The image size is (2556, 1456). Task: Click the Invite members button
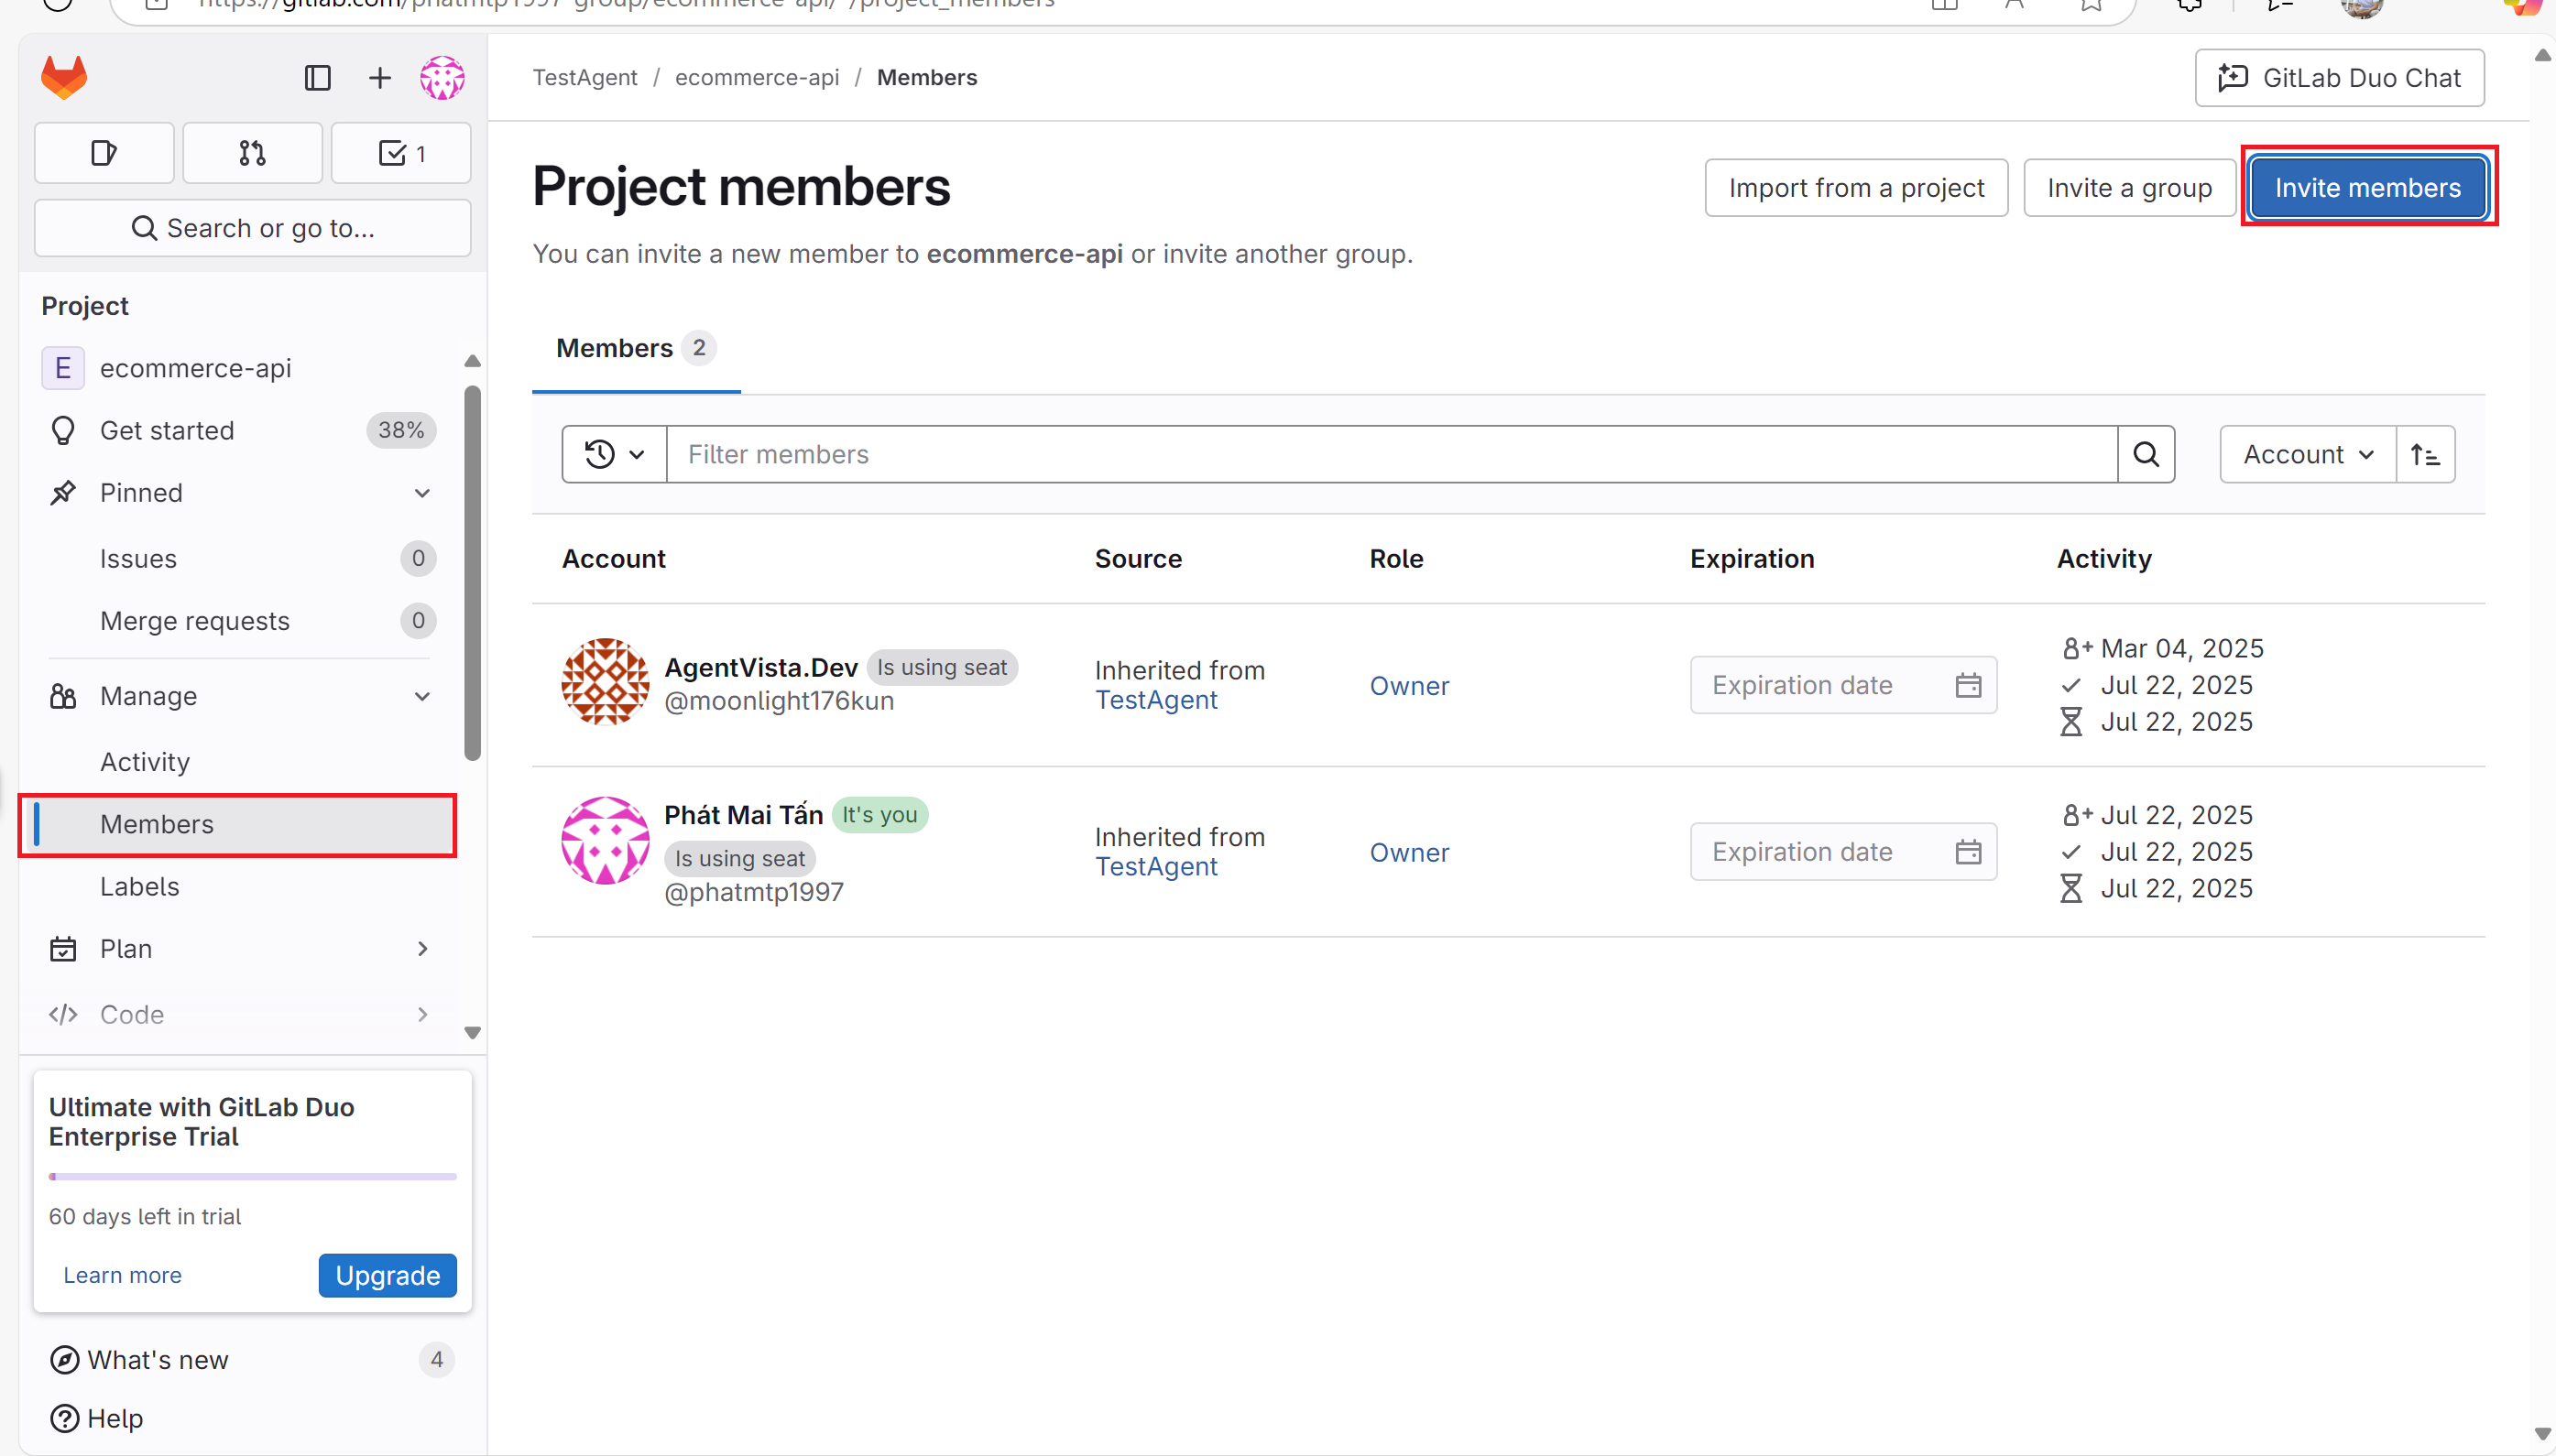click(x=2367, y=188)
